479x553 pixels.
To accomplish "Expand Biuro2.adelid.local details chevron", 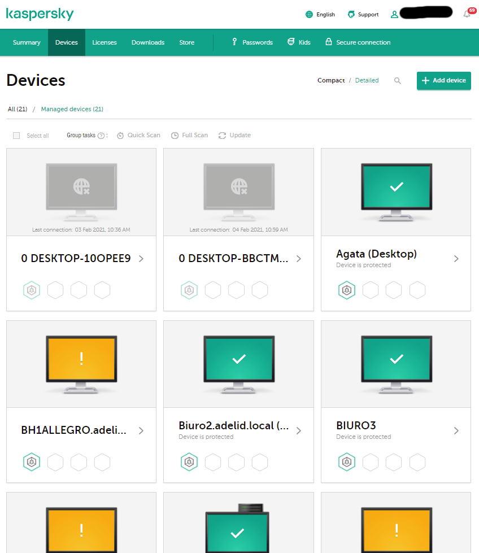I will [299, 430].
